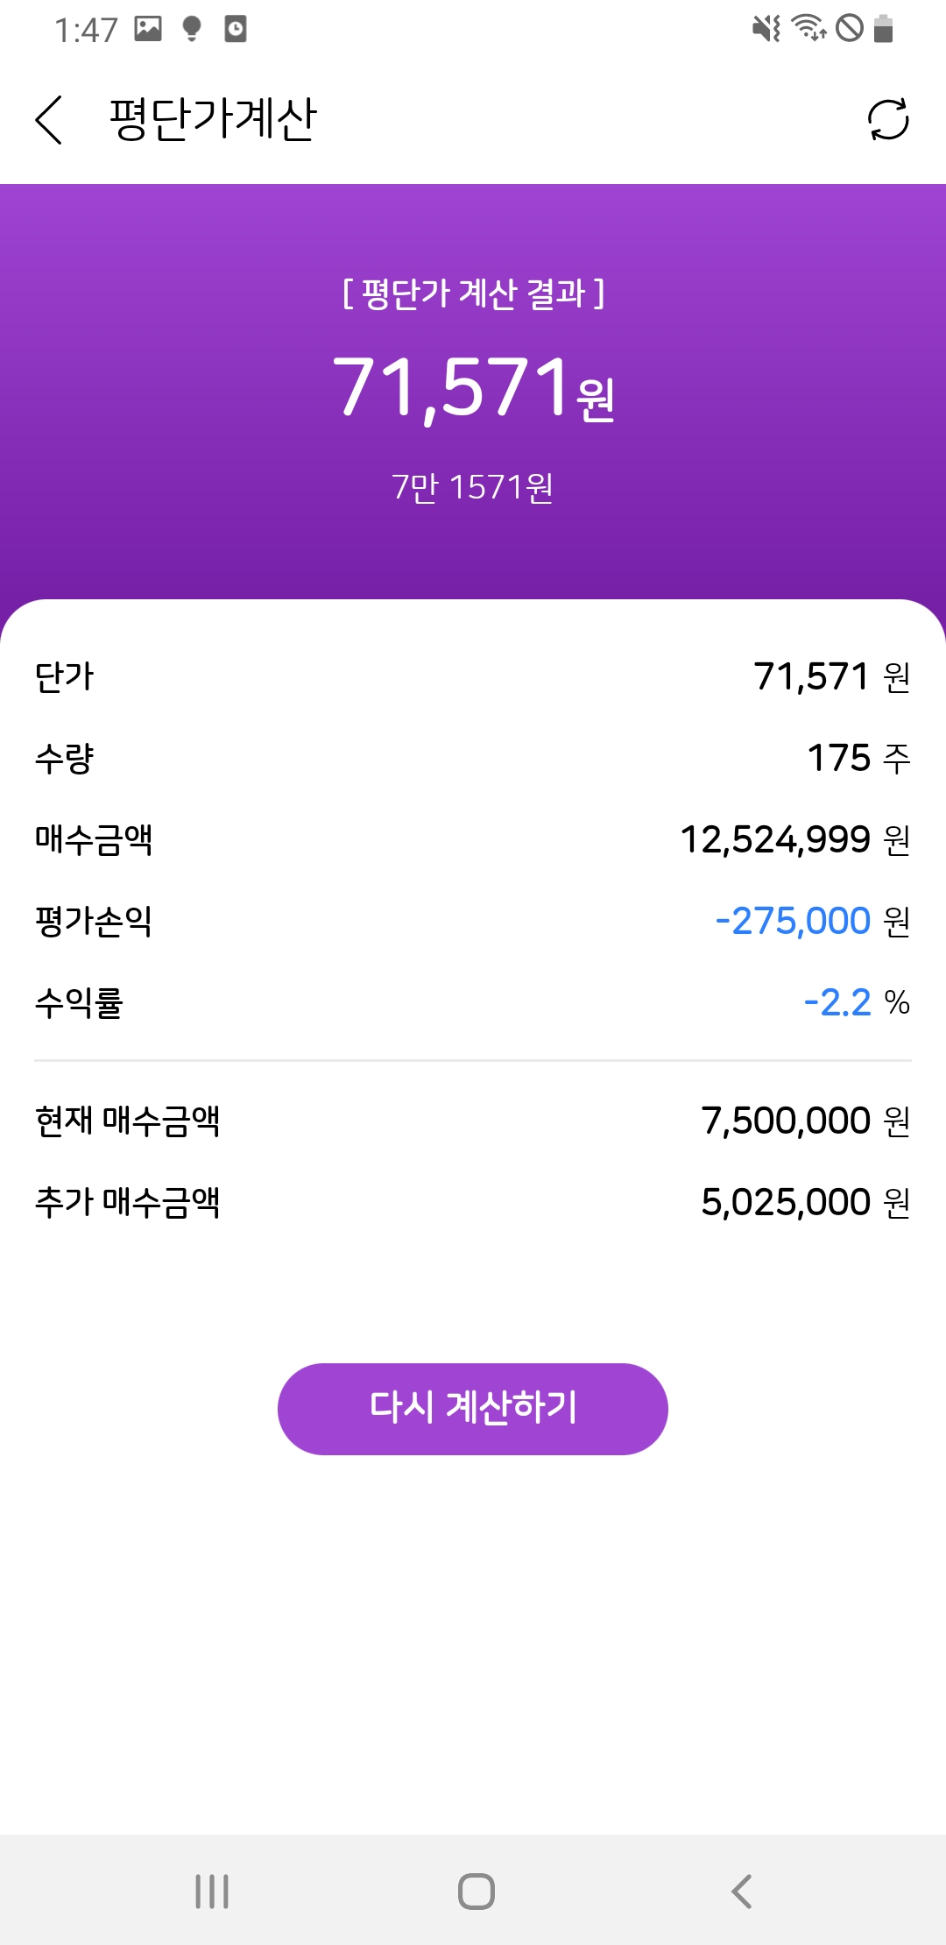
Task: Select the 수량 175 주 value
Action: click(858, 759)
